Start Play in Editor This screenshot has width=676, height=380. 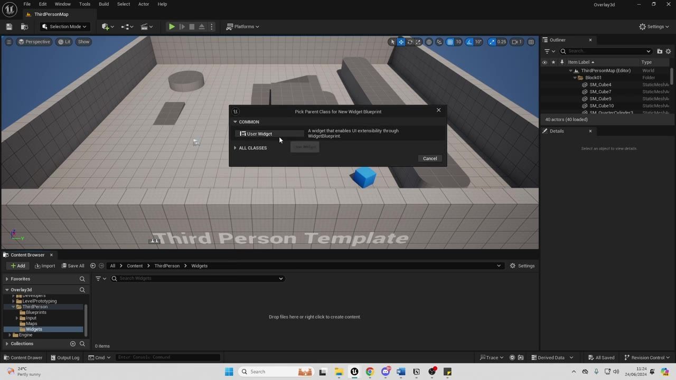coord(172,26)
